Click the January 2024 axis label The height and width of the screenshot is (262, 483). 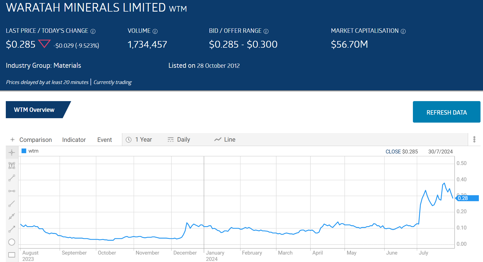(215, 256)
